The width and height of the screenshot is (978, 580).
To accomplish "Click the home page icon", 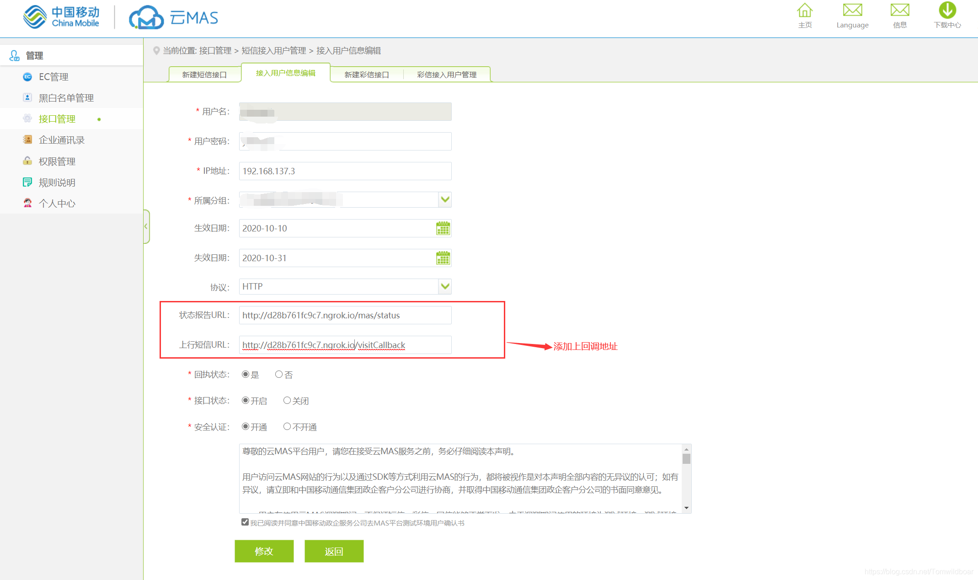I will [805, 11].
